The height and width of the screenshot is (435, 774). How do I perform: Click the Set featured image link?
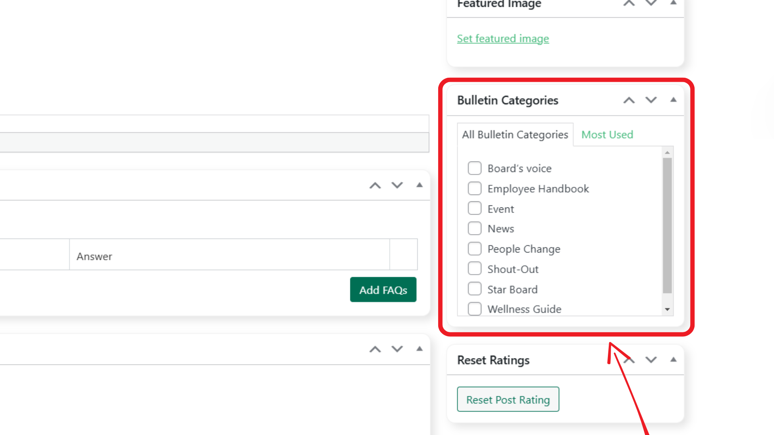click(x=503, y=38)
